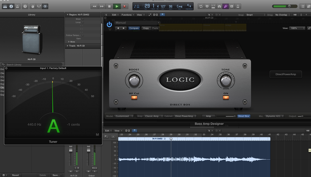Screen dimensions: 311x177
Task: Select next plug-in preset arrow
Action: 123,28
